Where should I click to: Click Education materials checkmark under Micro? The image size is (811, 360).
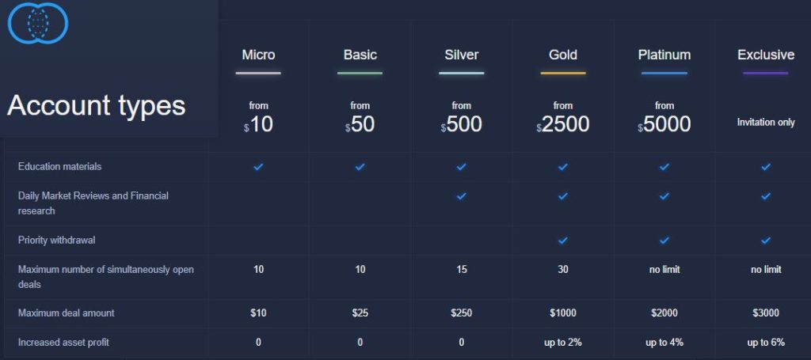(258, 167)
